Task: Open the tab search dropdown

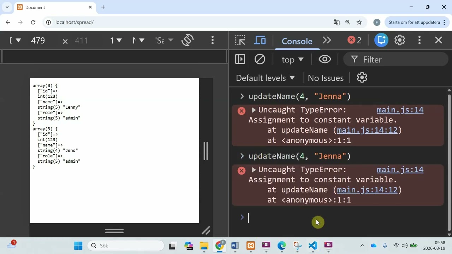Action: pyautogui.click(x=7, y=7)
